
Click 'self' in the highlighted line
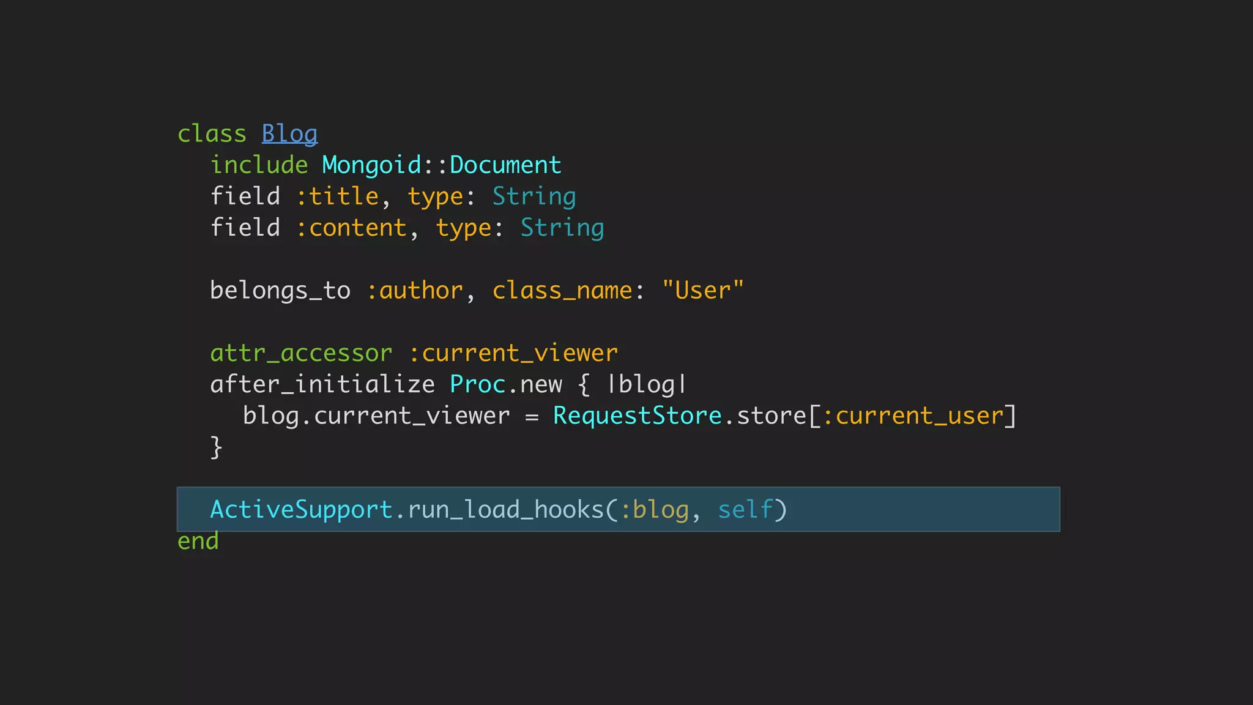click(745, 510)
